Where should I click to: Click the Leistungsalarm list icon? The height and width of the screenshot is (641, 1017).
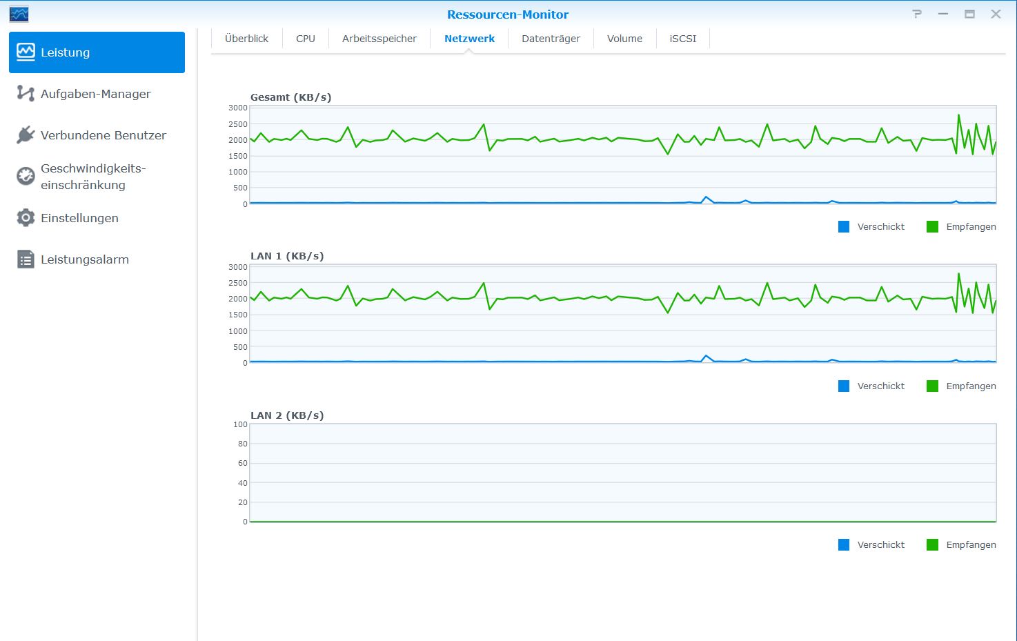click(x=26, y=259)
